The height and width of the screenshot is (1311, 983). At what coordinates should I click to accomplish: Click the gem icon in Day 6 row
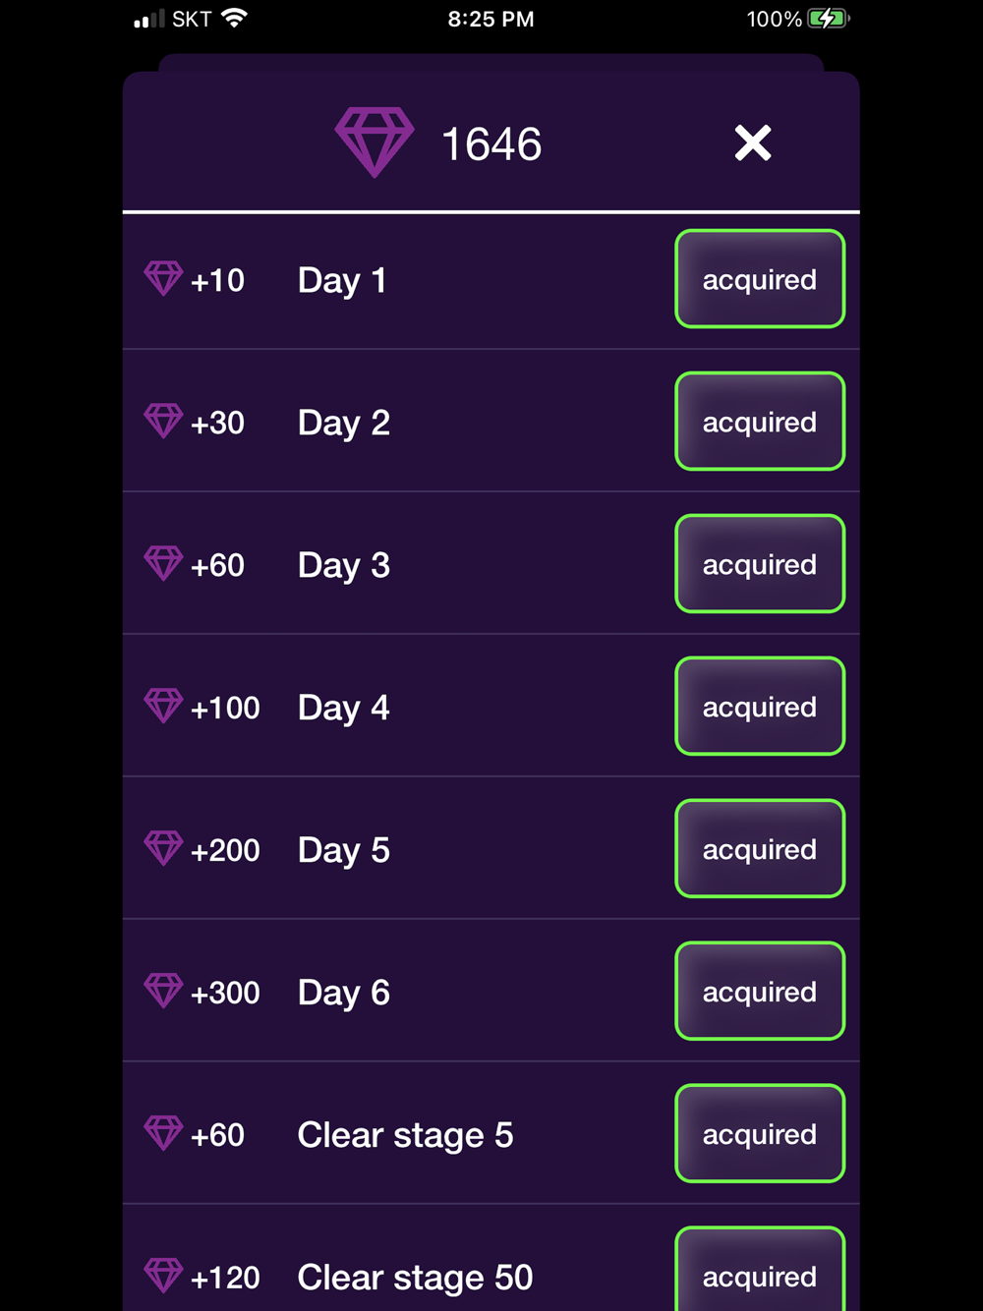point(163,991)
